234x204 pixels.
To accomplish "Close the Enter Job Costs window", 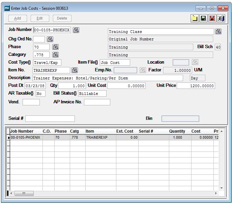I will tap(223, 8).
